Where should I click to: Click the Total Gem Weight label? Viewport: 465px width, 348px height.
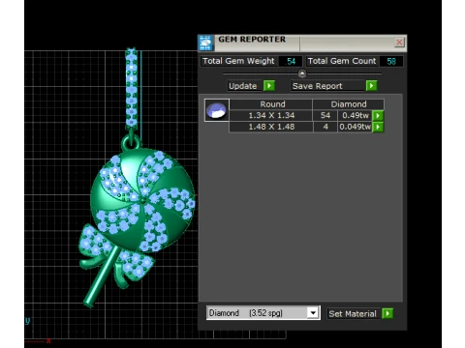(x=238, y=61)
